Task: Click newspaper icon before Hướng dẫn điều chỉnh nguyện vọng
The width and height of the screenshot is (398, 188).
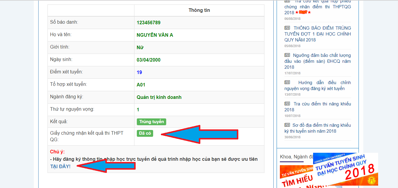Action: [287, 82]
